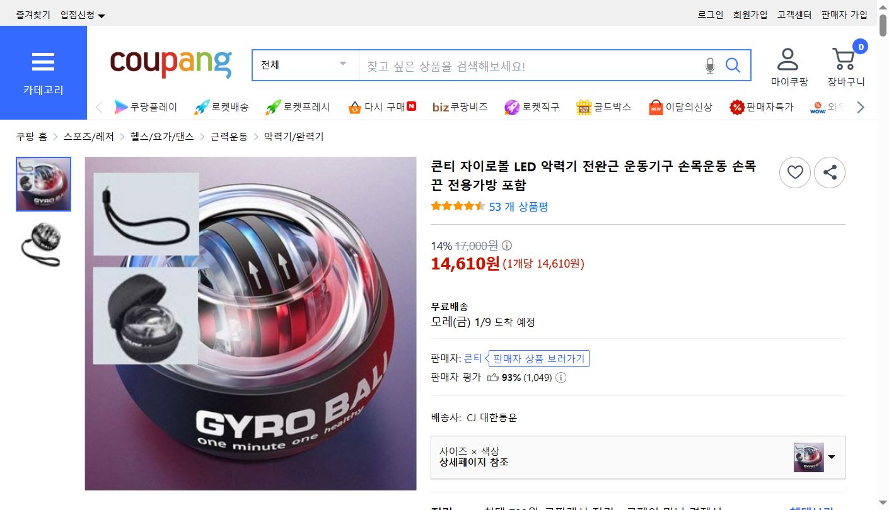Open 쿠팡플레이 from the navigation bar
Viewport: 889px width, 510px height.
pos(146,106)
